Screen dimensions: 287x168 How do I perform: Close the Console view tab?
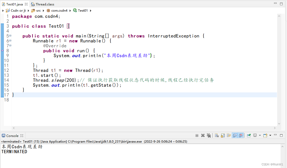[22, 136]
